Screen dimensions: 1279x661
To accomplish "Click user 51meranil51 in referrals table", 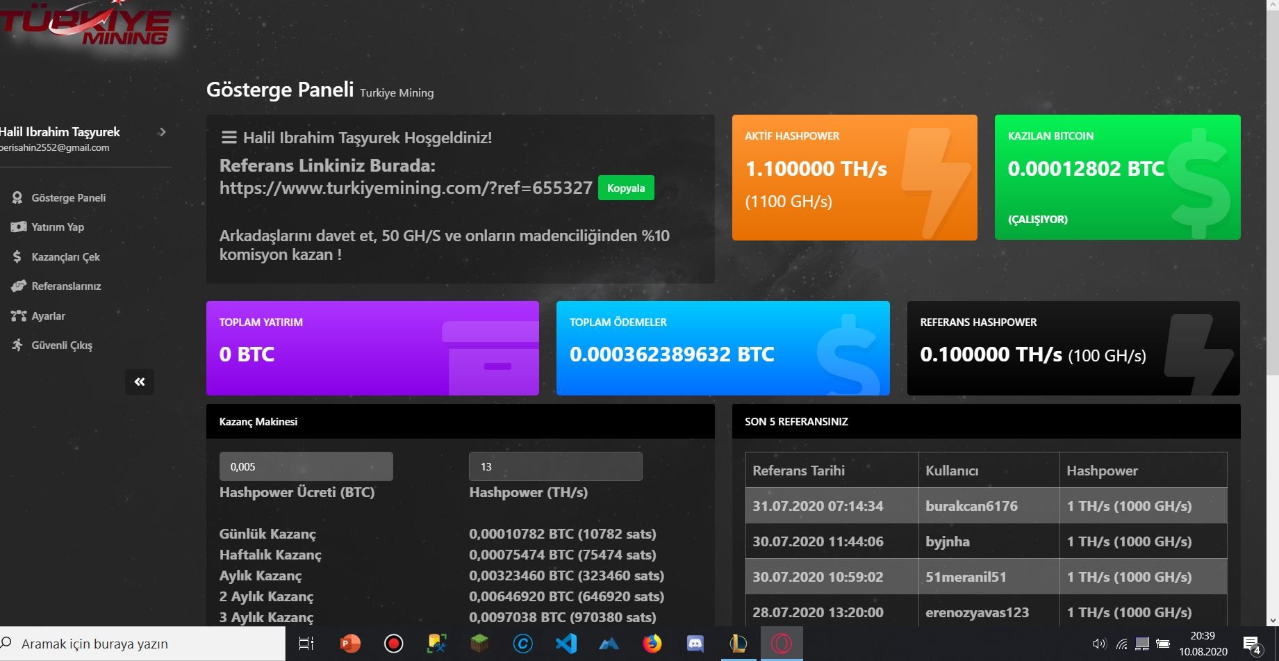I will [966, 577].
